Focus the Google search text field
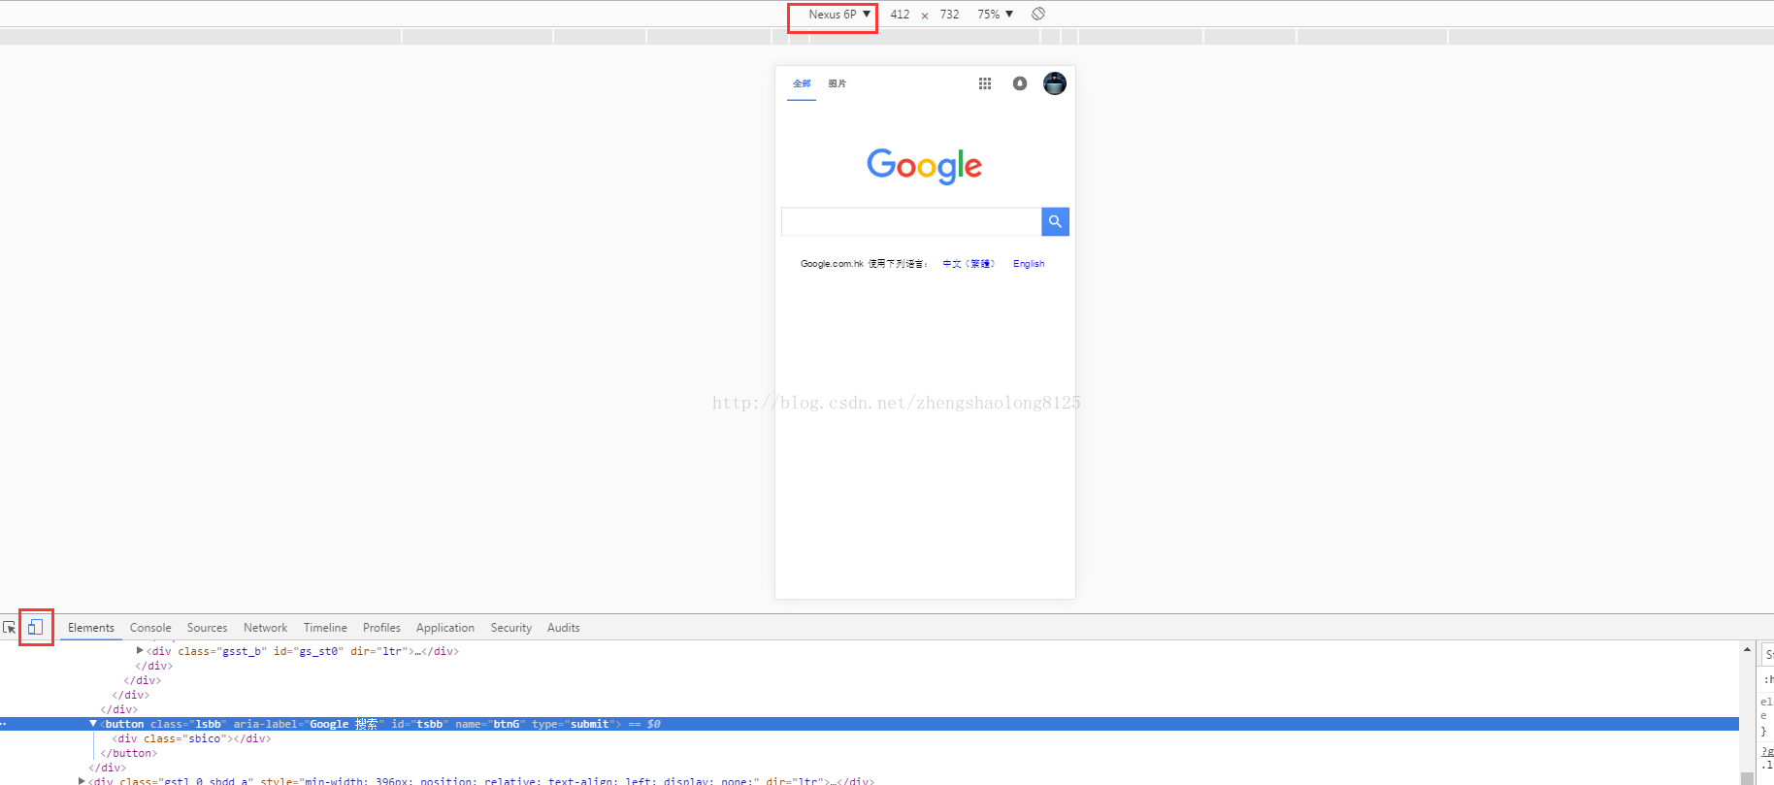The width and height of the screenshot is (1774, 785). point(911,221)
